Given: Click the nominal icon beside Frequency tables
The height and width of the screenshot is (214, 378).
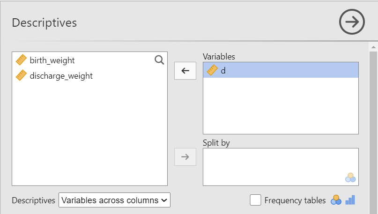Looking at the screenshot, I should coord(336,200).
